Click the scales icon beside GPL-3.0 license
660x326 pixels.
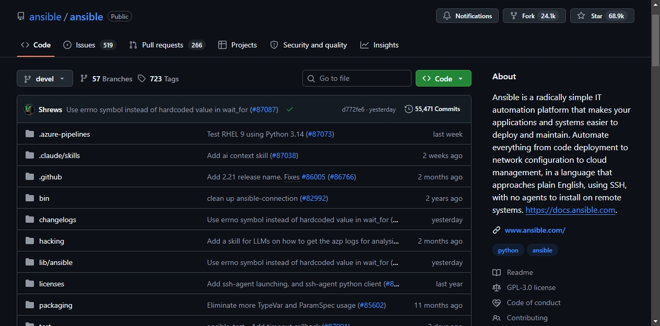[x=497, y=287]
